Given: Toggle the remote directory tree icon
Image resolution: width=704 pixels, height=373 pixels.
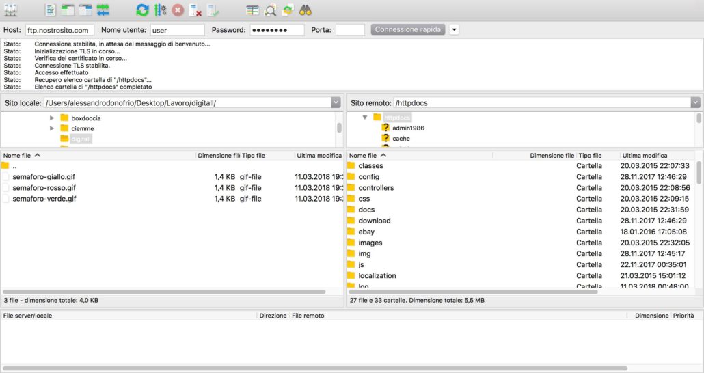Looking at the screenshot, I should [x=85, y=10].
